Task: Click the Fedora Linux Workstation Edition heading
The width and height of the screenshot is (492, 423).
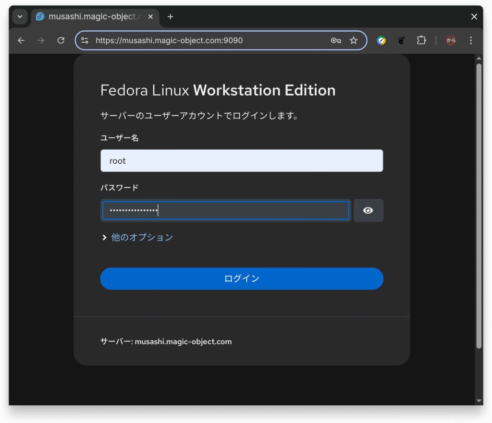Action: point(218,90)
